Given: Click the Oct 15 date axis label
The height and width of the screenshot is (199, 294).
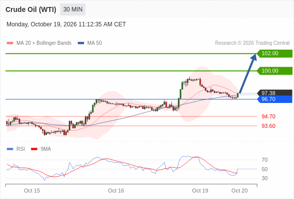Looking at the screenshot, I should [32, 191].
